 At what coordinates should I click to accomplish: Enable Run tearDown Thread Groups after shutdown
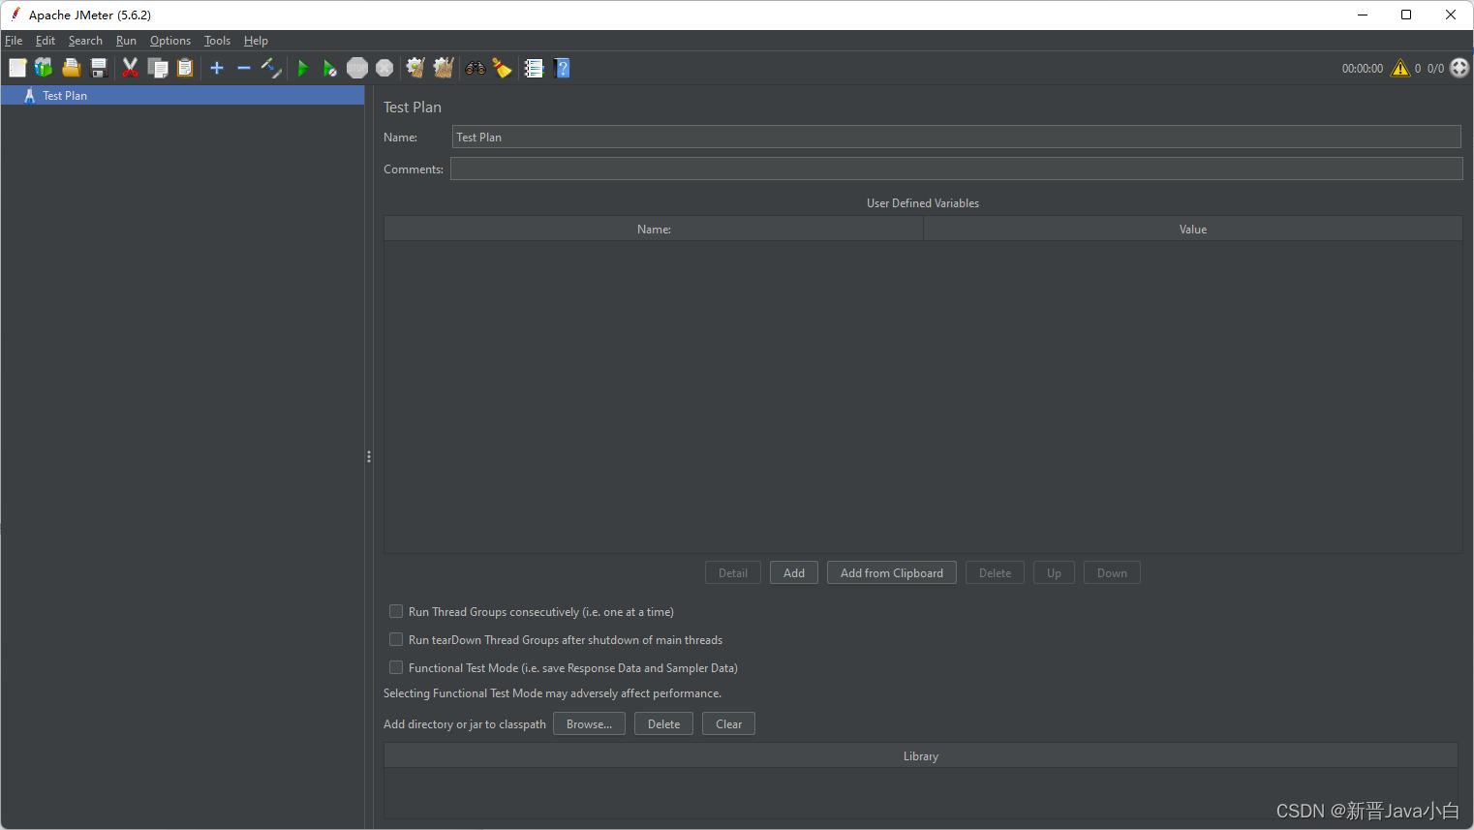(x=396, y=639)
